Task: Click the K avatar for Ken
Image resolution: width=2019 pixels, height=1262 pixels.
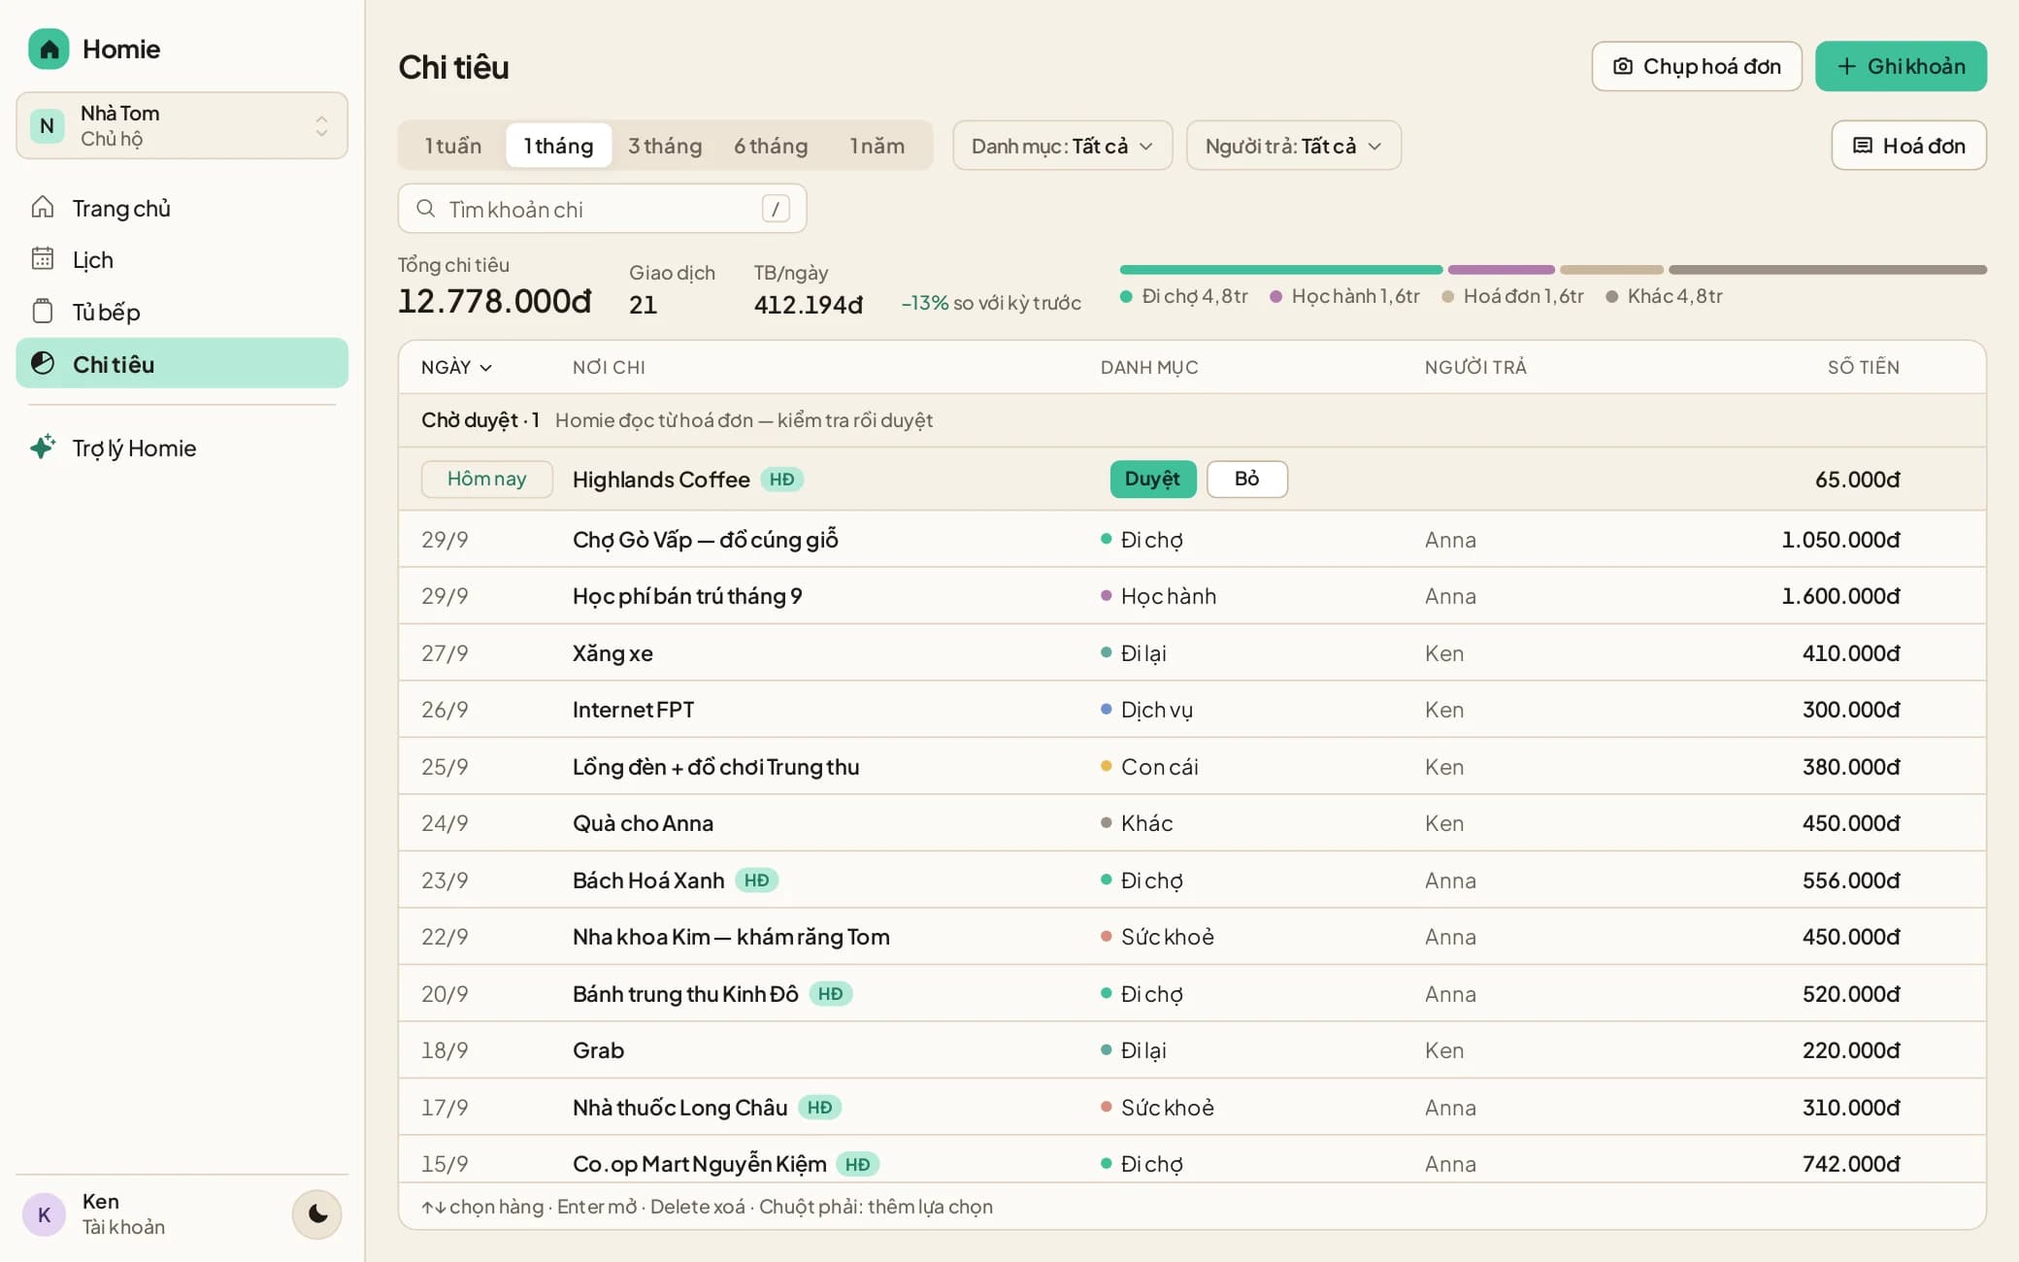Action: pyautogui.click(x=44, y=1214)
